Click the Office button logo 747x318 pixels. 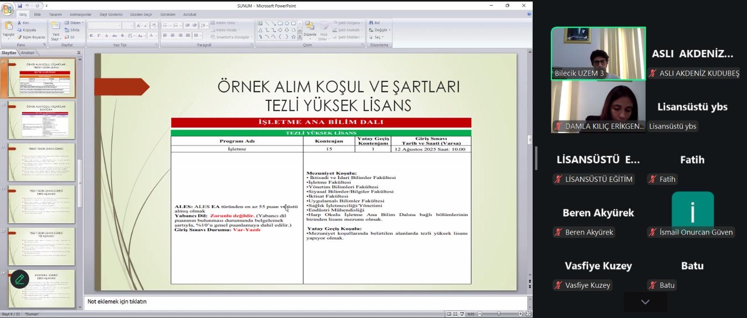[7, 9]
